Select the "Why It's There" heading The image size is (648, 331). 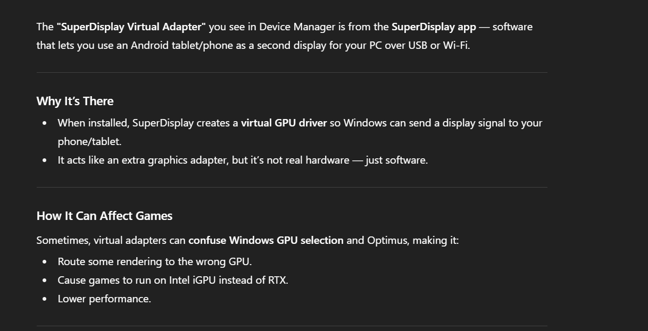click(75, 101)
